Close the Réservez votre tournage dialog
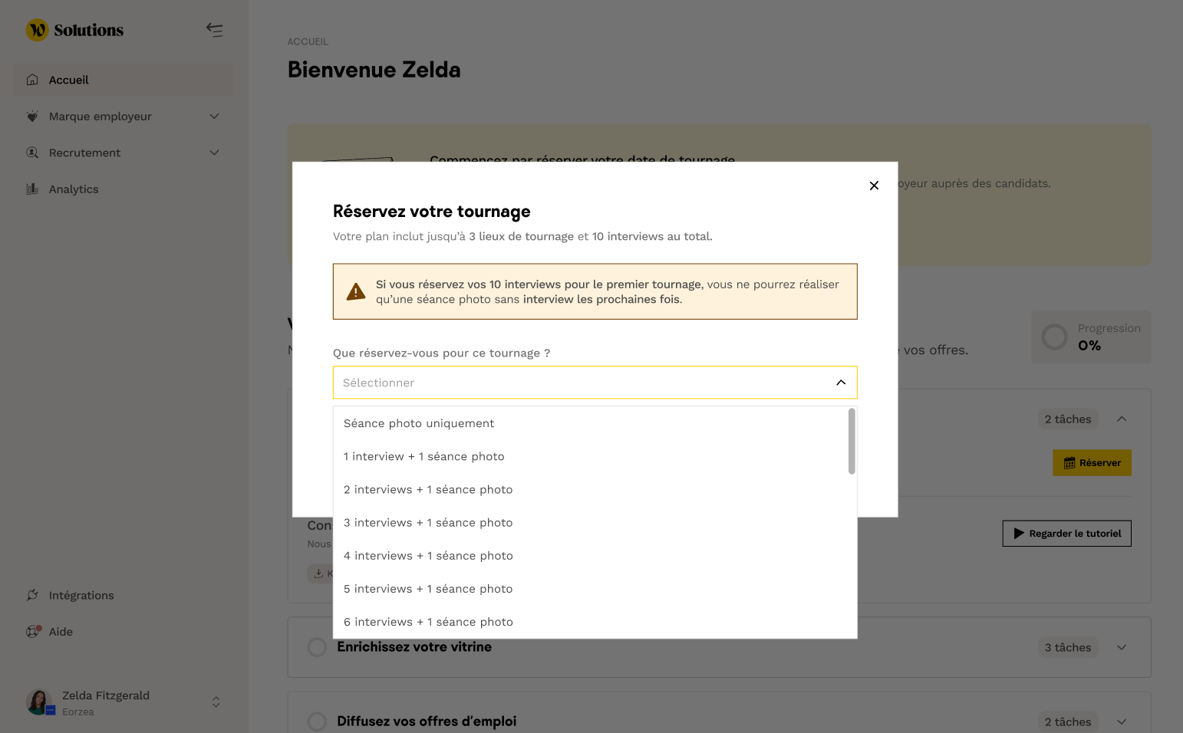 click(874, 186)
